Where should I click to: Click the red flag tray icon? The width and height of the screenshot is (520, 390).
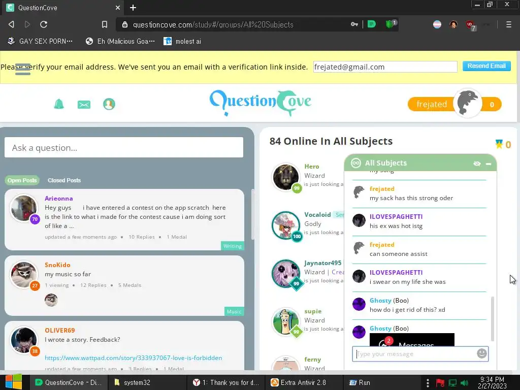[440, 383]
